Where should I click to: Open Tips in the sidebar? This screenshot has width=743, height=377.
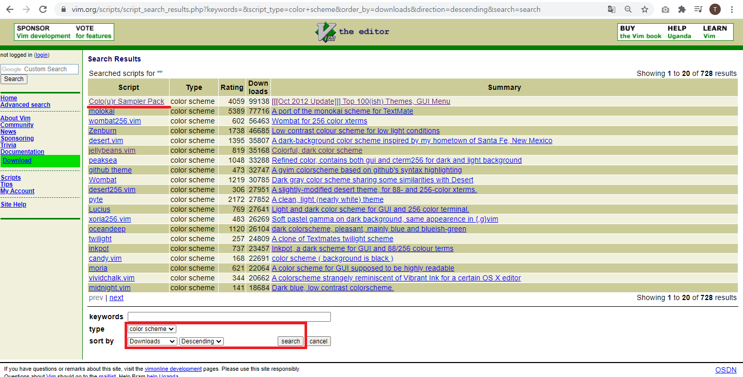tap(7, 184)
